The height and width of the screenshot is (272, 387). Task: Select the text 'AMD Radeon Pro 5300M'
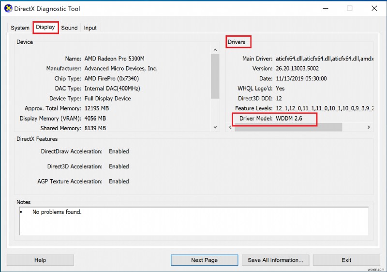coord(114,59)
